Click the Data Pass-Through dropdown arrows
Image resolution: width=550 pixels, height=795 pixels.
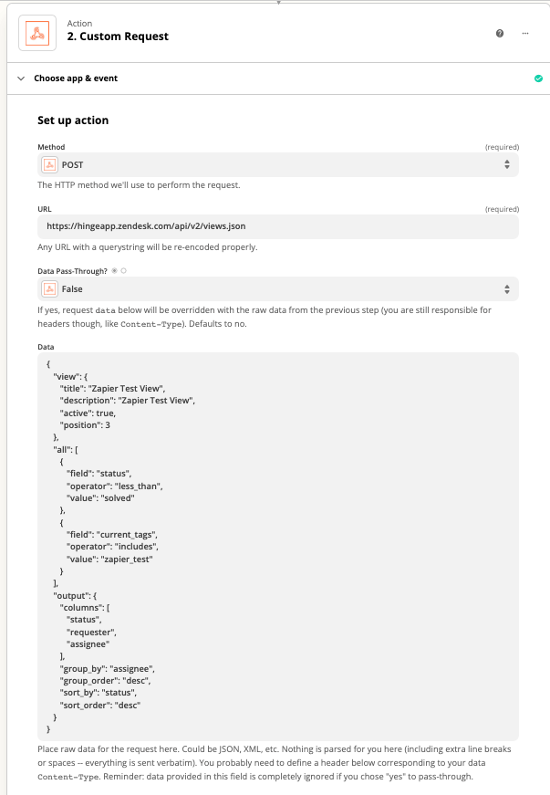[x=507, y=289]
